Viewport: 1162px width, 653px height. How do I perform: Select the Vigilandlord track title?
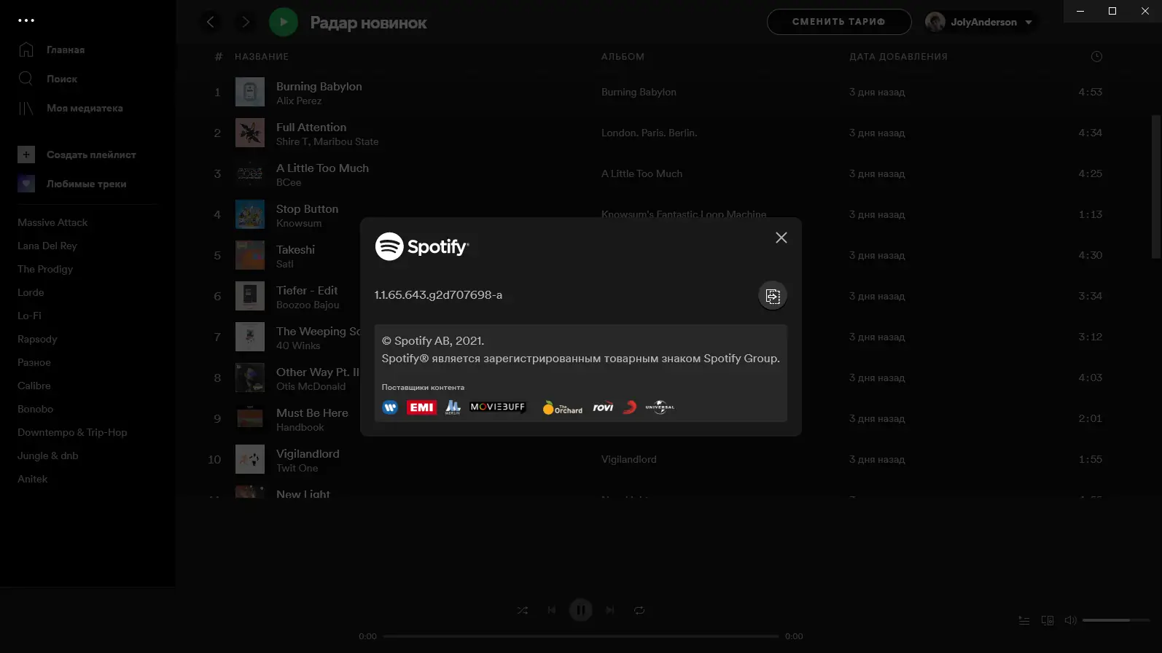[308, 453]
